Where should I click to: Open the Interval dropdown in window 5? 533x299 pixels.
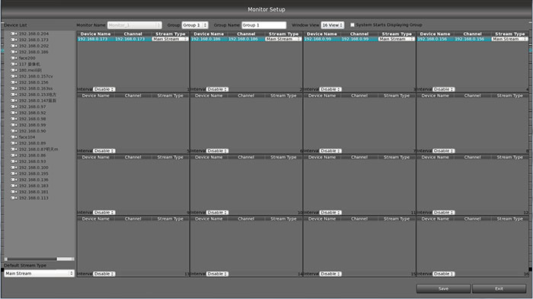point(104,151)
